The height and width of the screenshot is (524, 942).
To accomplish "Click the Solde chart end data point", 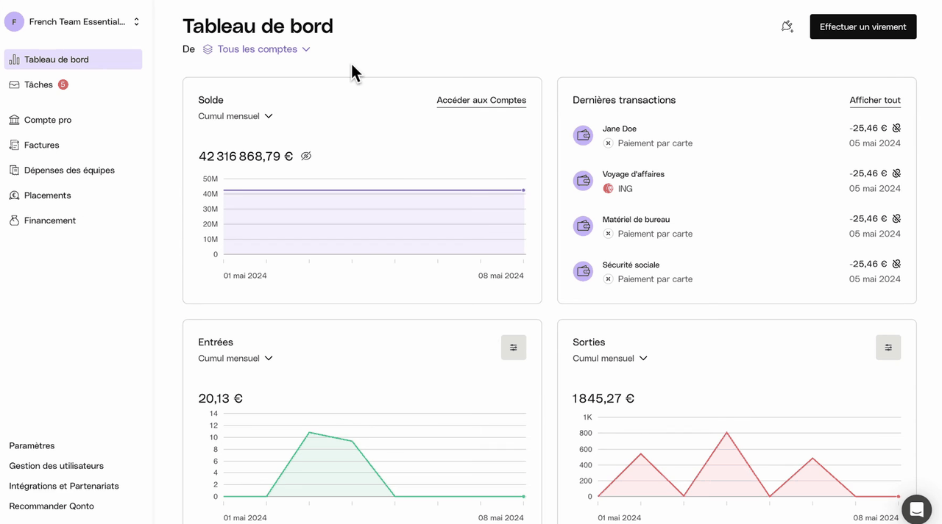I will tap(523, 190).
